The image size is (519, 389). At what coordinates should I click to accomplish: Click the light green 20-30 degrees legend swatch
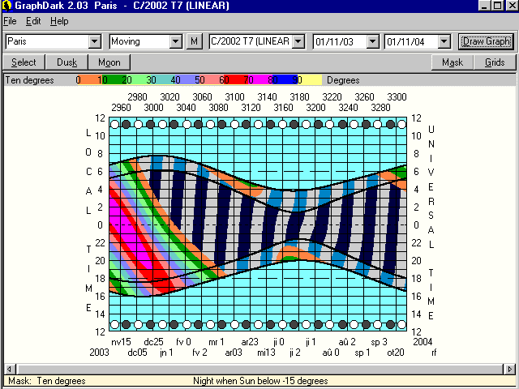click(139, 80)
